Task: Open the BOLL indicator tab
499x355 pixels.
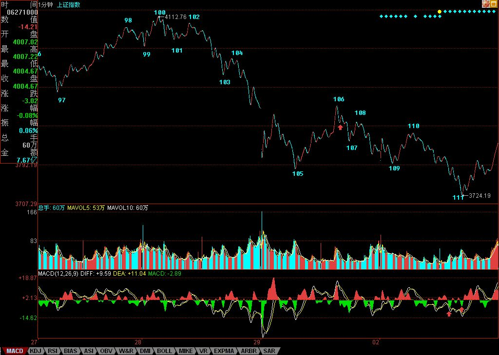Action: click(164, 351)
